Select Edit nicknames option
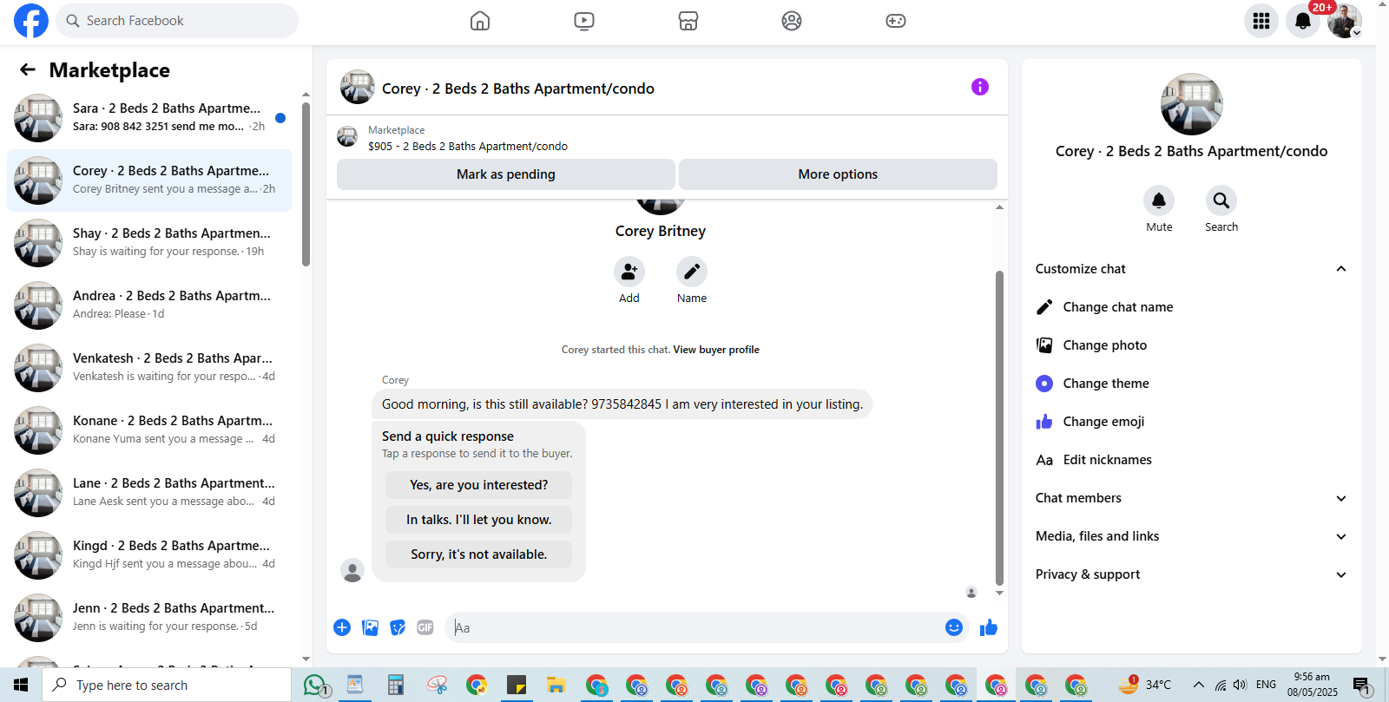 (1191, 460)
